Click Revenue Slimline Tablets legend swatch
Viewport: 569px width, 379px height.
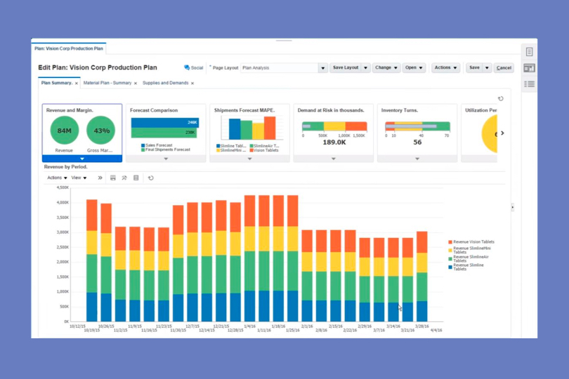coord(450,267)
